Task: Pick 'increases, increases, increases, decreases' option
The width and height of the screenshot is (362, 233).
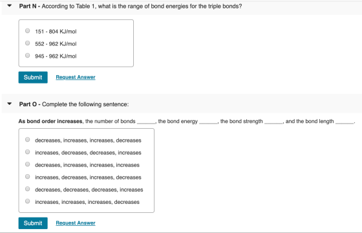Action: [x=27, y=201]
